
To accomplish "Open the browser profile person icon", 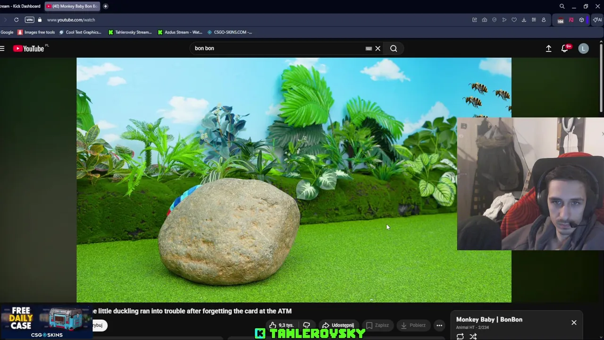I will pyautogui.click(x=544, y=20).
